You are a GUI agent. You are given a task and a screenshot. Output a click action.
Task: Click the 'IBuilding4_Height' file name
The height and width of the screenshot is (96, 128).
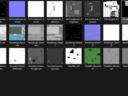pos(55,44)
